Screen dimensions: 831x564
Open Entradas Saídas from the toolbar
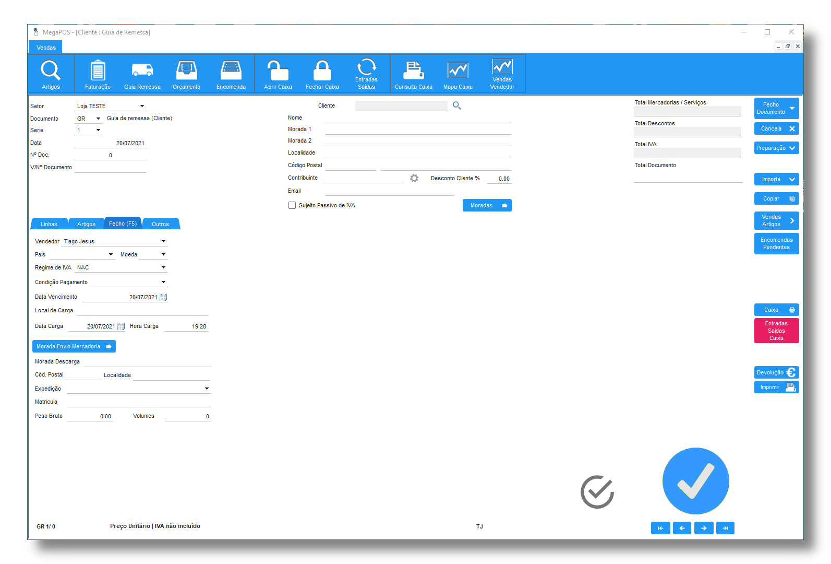[x=366, y=68]
